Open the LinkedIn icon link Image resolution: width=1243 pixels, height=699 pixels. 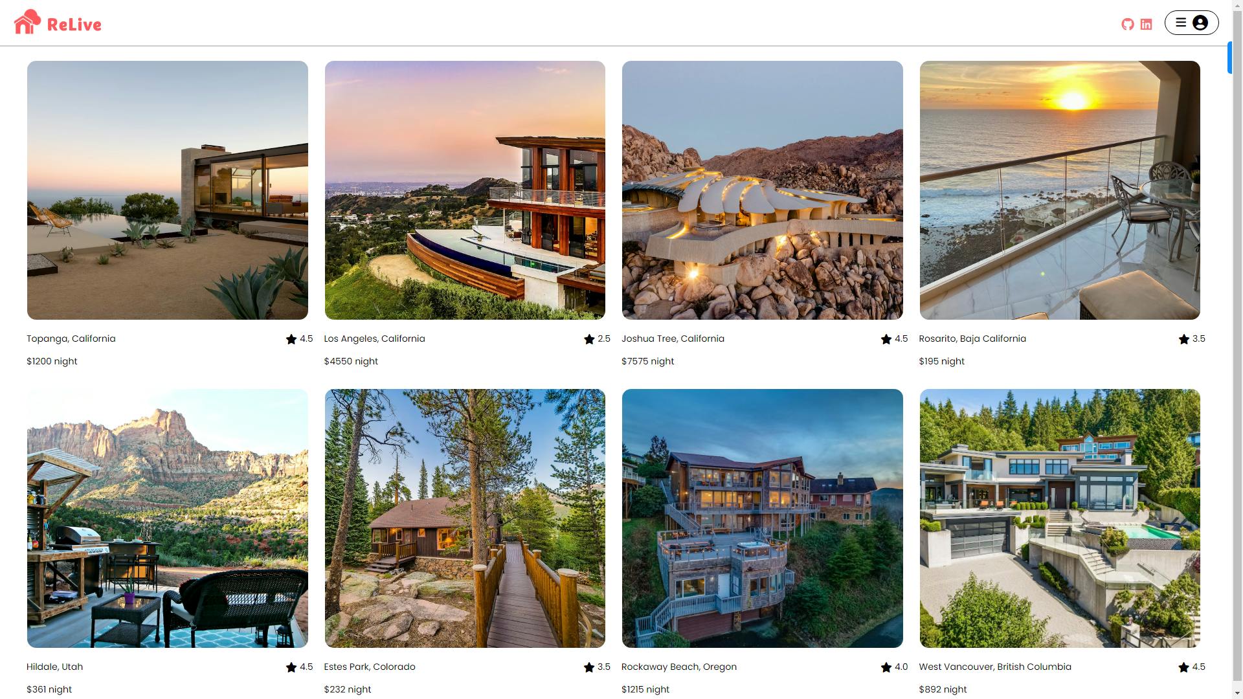1146,25
